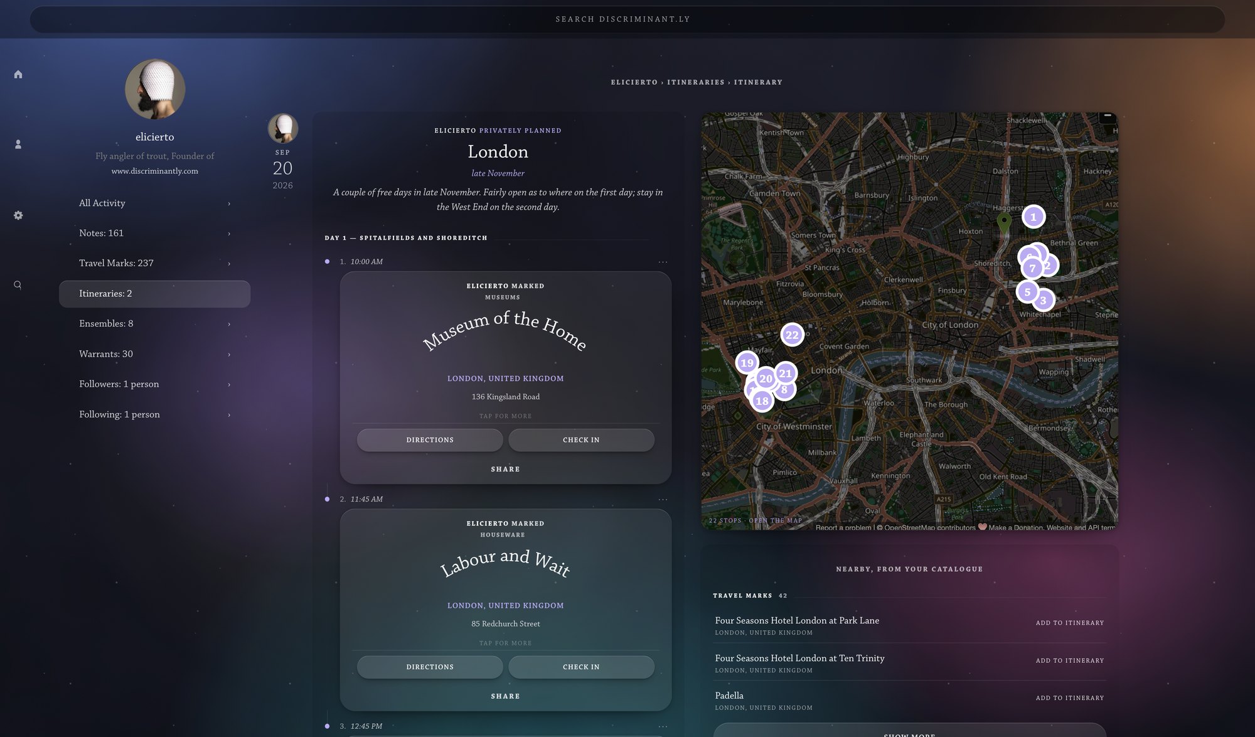Open the map via 22 stops link

click(x=755, y=520)
